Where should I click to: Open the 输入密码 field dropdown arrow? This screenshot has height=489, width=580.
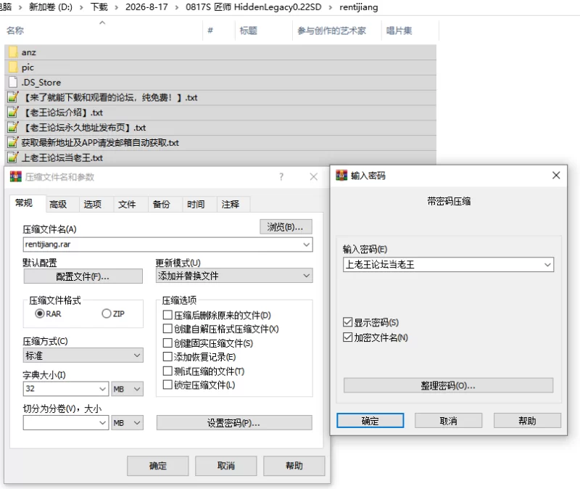pos(547,265)
